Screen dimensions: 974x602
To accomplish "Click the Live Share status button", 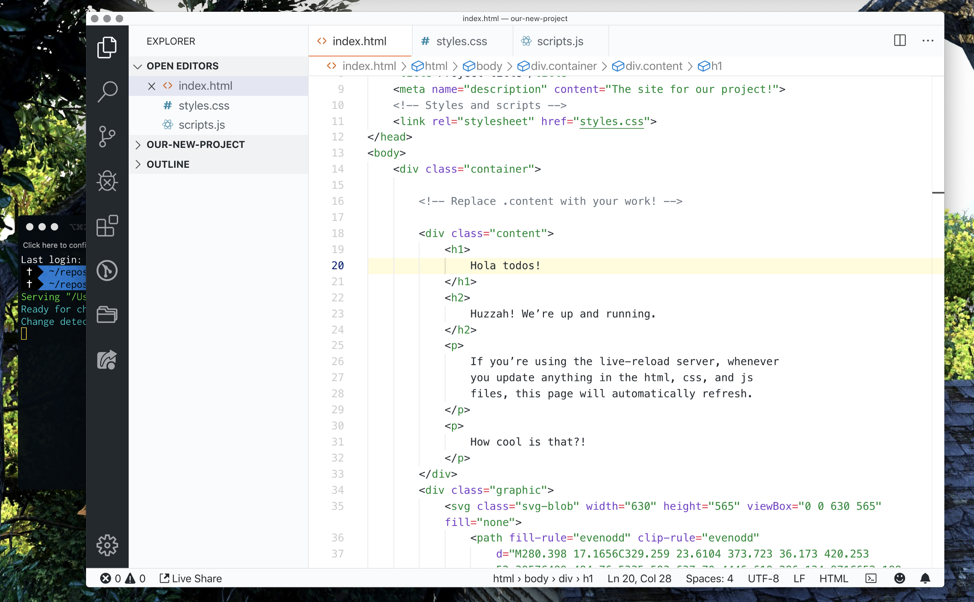I will (191, 578).
